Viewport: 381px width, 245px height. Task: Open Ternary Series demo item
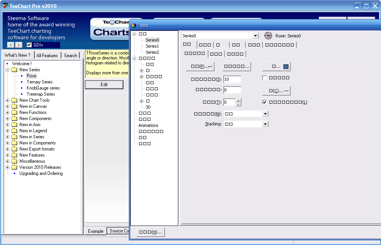point(40,82)
